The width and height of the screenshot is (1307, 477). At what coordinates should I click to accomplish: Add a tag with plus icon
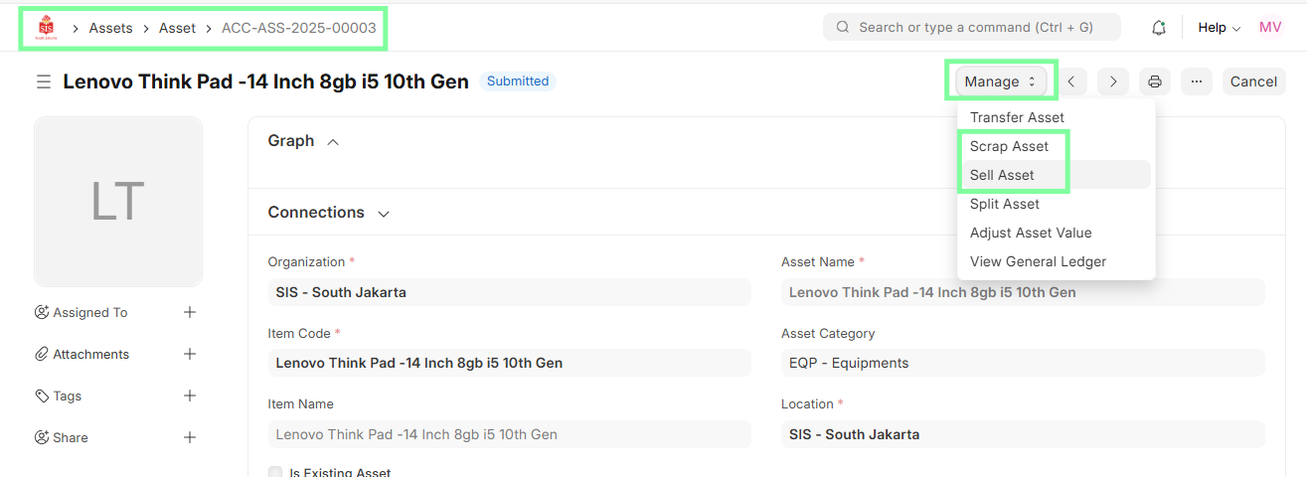click(190, 396)
